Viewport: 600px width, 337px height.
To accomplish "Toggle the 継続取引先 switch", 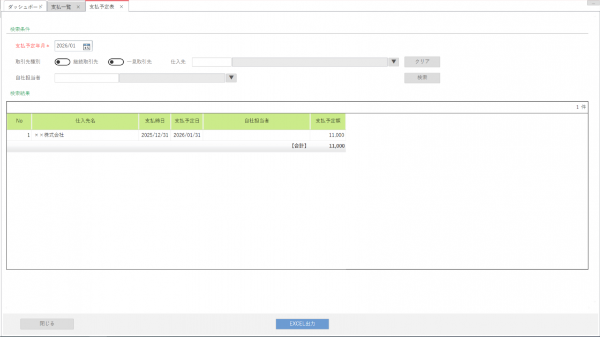I will pyautogui.click(x=62, y=62).
